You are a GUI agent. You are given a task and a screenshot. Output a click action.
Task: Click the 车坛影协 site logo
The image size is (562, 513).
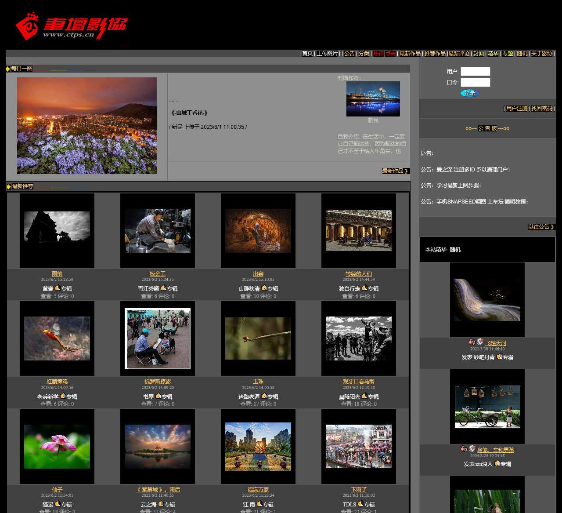pyautogui.click(x=71, y=26)
